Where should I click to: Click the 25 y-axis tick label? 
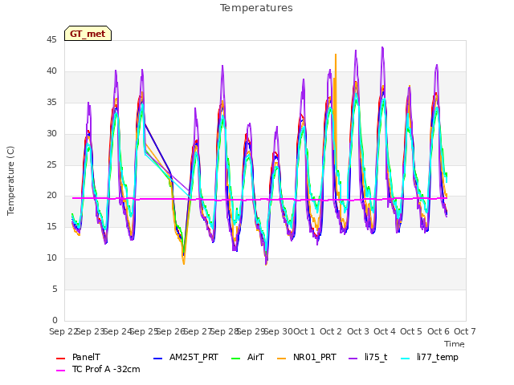(x=51, y=164)
